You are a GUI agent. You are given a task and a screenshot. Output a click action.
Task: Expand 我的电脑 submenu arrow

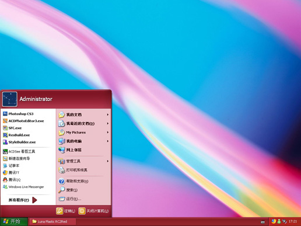[x=107, y=141]
